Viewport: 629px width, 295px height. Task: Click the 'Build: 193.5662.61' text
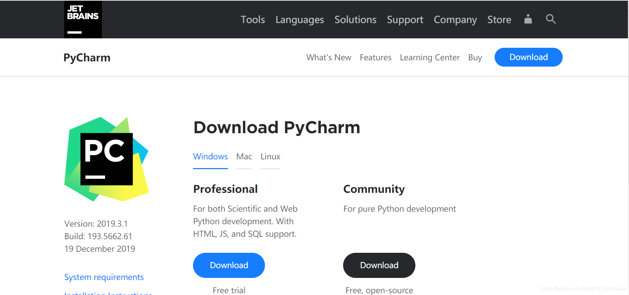tap(98, 236)
